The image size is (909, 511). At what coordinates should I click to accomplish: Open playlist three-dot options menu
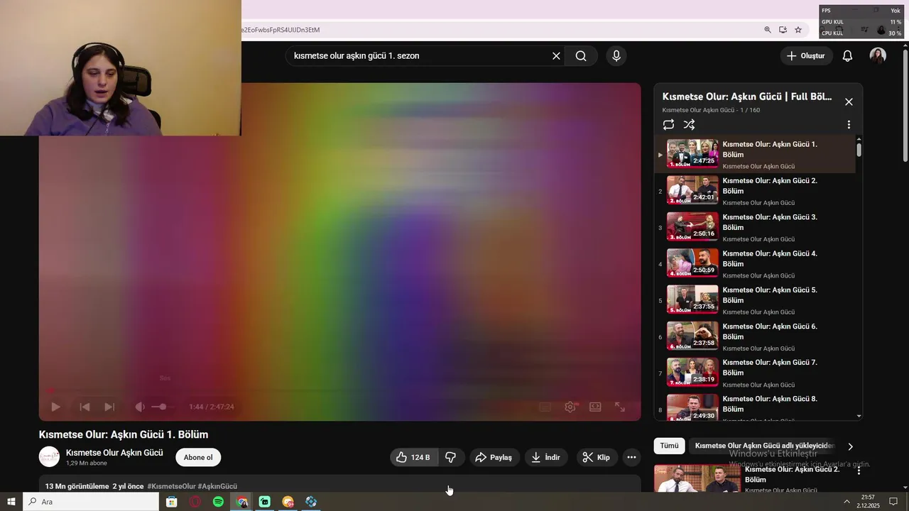[849, 125]
